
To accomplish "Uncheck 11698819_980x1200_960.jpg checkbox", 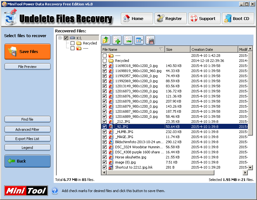I will pyautogui.click(x=105, y=71).
